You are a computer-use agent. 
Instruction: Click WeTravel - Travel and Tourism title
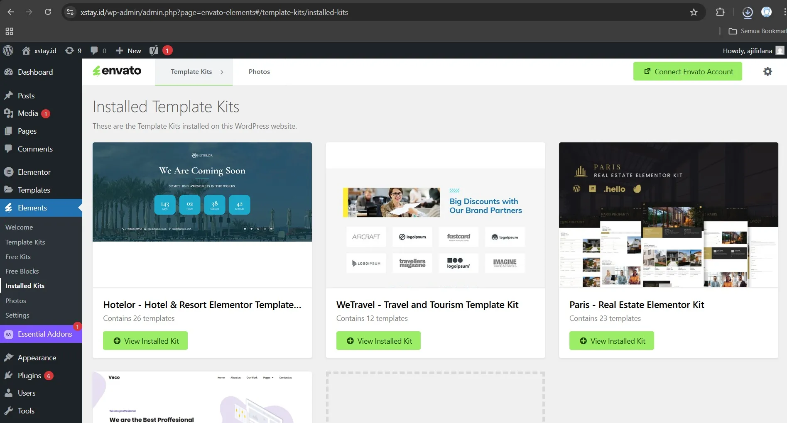(427, 305)
